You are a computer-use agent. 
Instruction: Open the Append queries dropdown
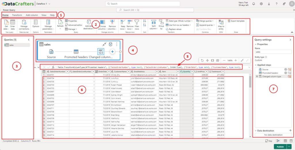[205, 25]
